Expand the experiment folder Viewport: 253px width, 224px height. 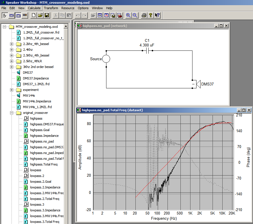coord(11,90)
